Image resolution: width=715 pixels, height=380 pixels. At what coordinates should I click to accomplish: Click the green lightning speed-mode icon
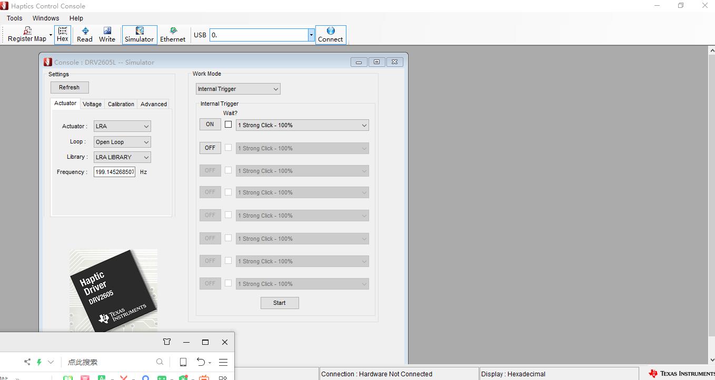(x=39, y=362)
